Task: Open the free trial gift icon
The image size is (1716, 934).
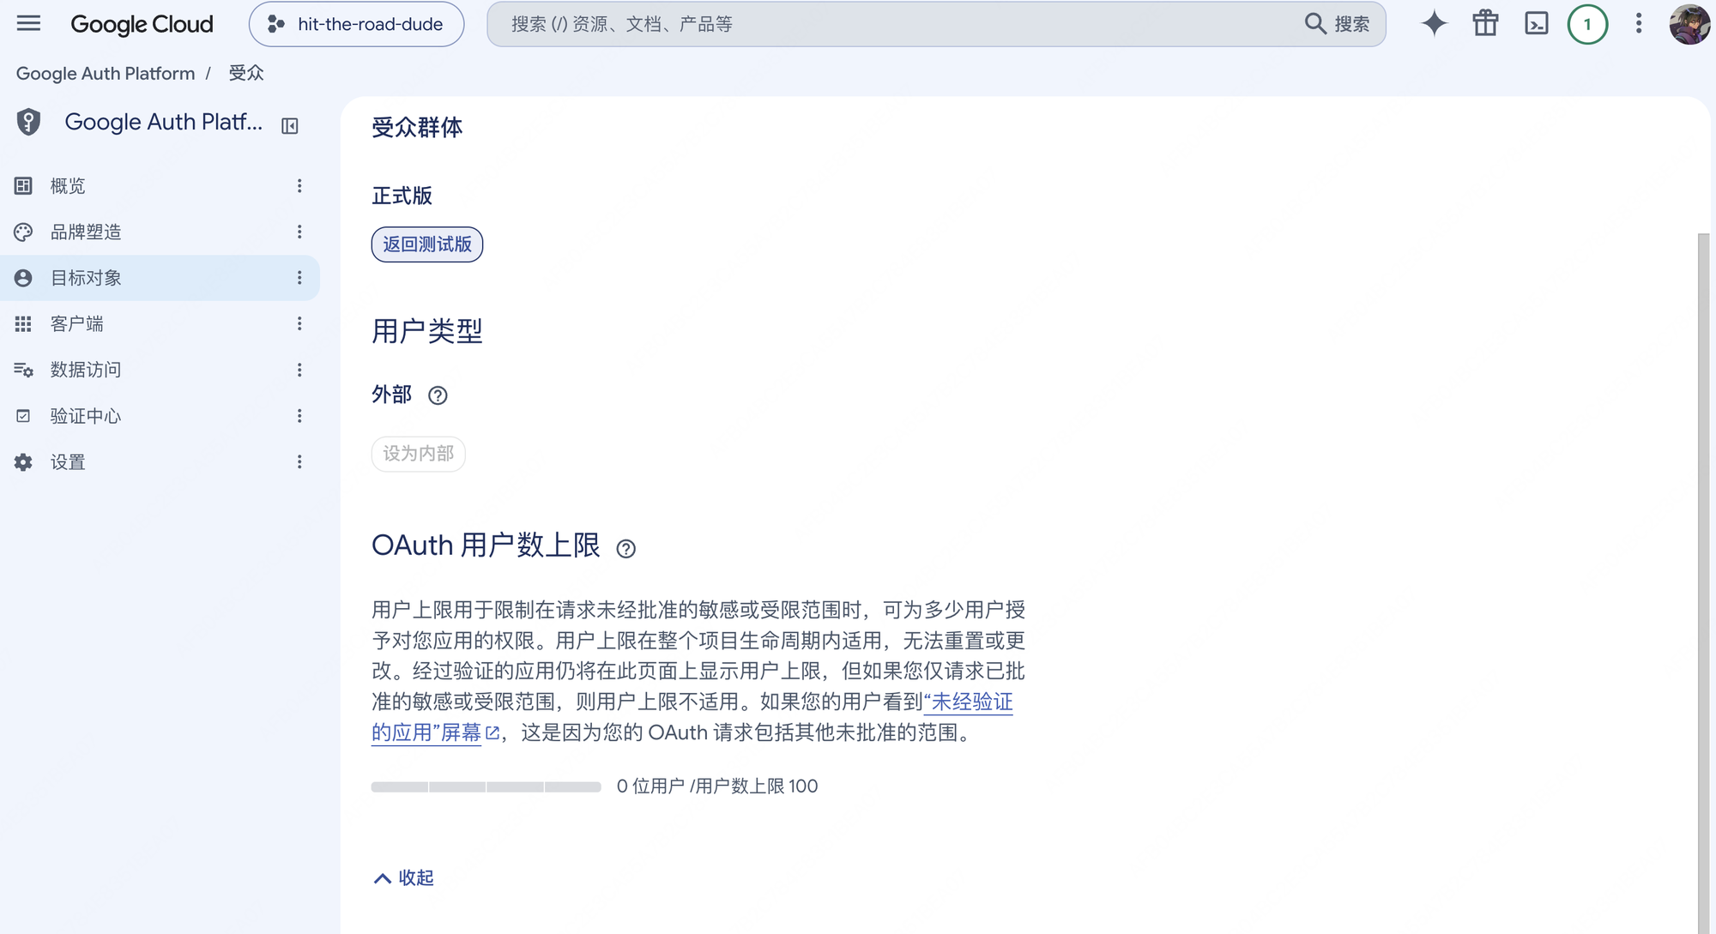Action: click(x=1485, y=23)
